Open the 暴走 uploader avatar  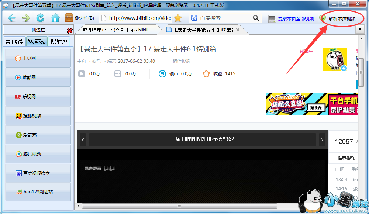(x=335, y=59)
